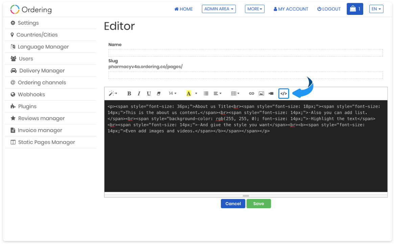Open the paragraph alignment dropdown
The width and height of the screenshot is (395, 245).
click(x=217, y=93)
